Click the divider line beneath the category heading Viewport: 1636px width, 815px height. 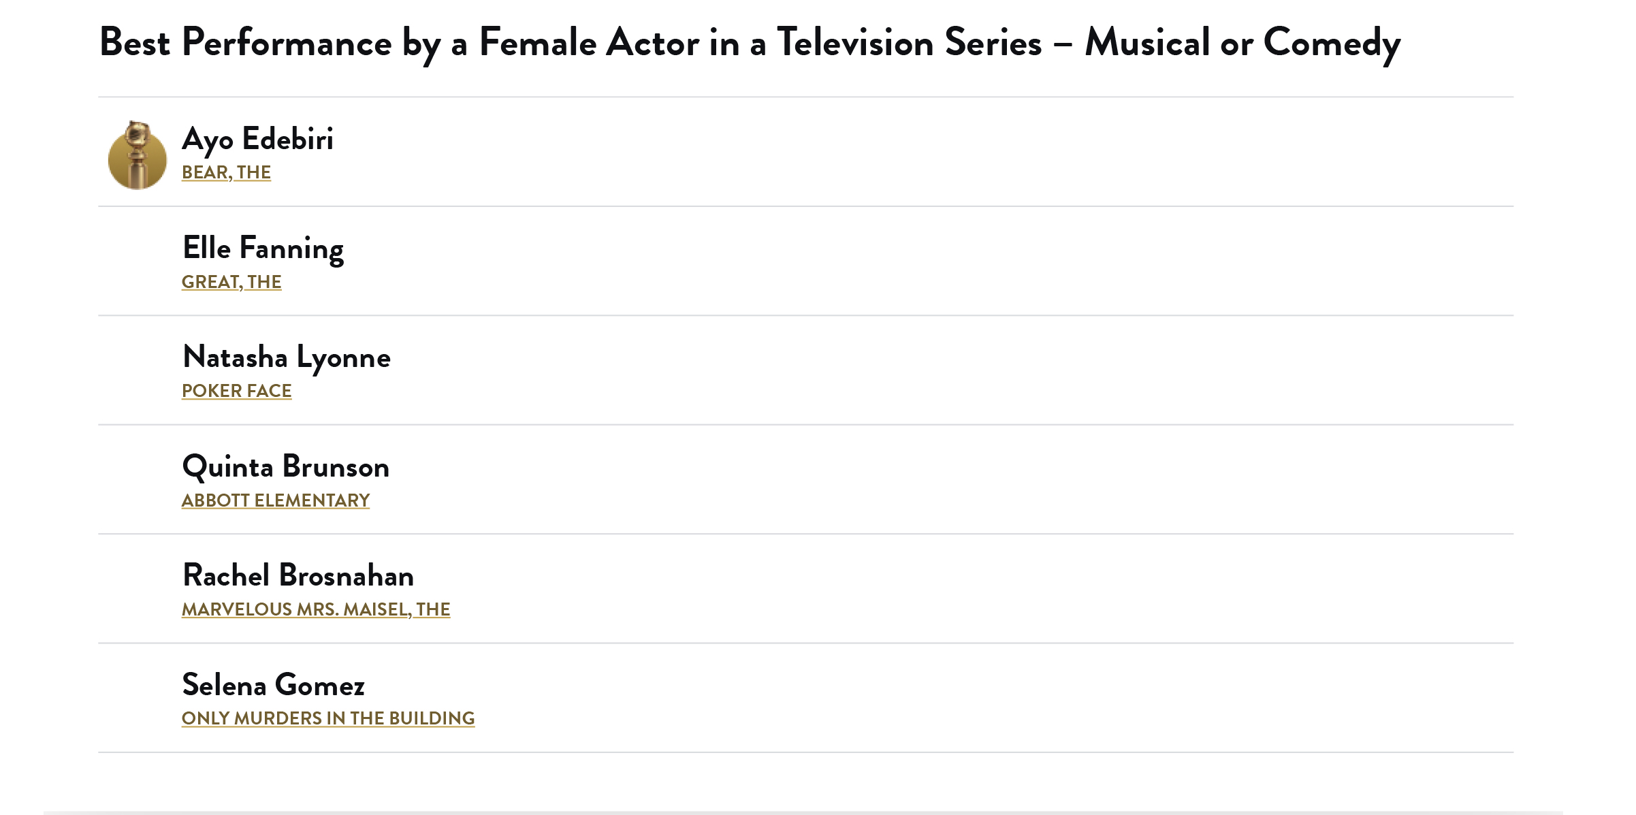pyautogui.click(x=805, y=97)
